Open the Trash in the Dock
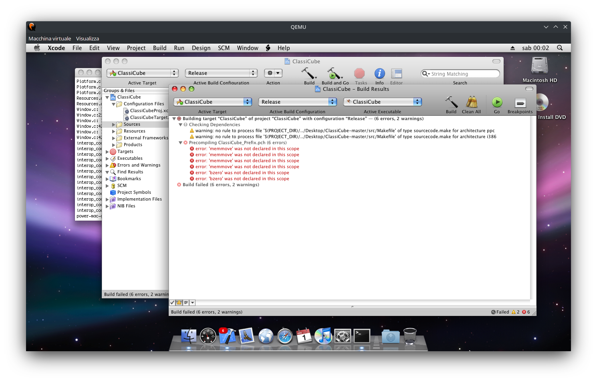Screen dimensions: 597x382 [x=410, y=336]
